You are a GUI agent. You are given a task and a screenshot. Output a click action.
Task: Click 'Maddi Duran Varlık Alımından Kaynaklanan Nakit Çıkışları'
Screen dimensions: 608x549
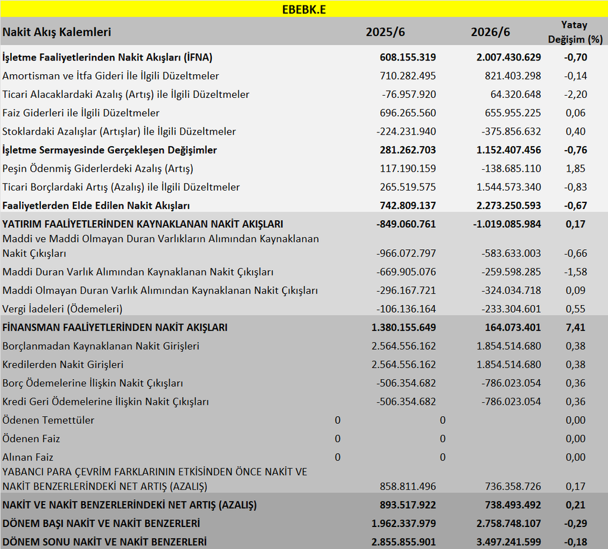point(138,272)
